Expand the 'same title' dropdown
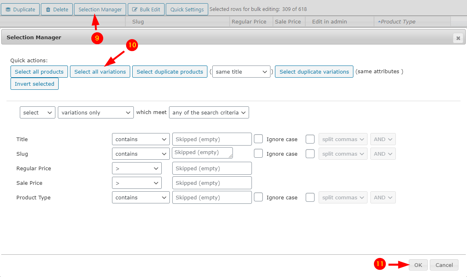Screen dimensions: 467x277 tap(241, 72)
